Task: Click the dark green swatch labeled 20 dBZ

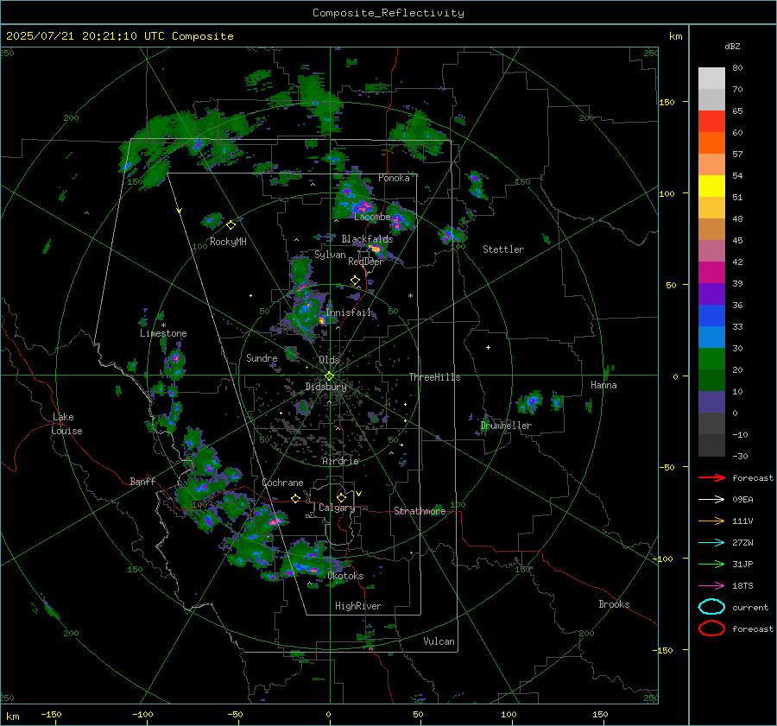Action: tap(711, 380)
